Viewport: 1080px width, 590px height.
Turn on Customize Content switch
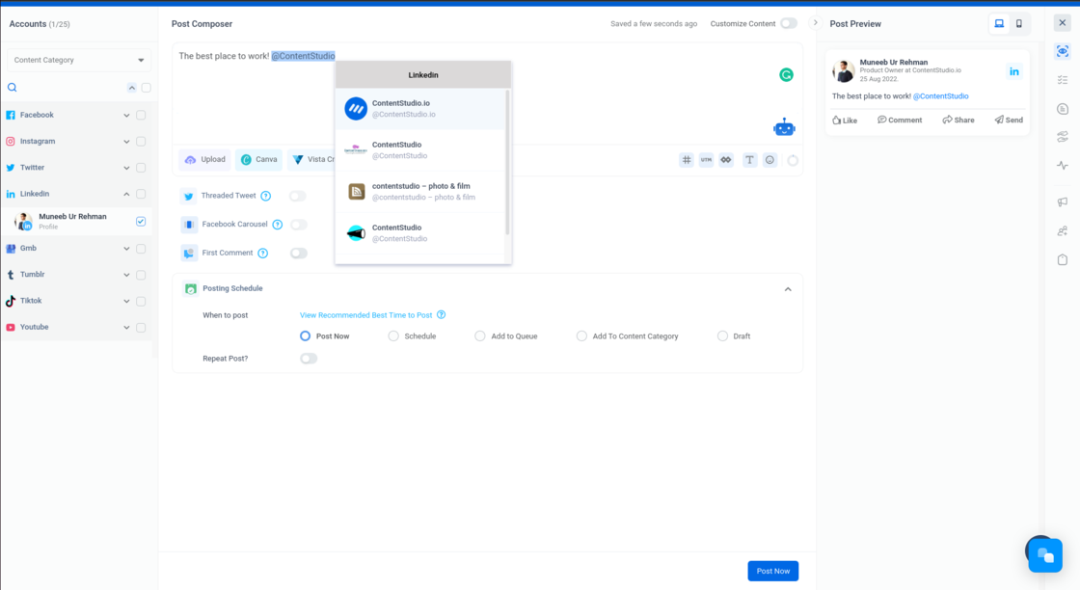(788, 24)
